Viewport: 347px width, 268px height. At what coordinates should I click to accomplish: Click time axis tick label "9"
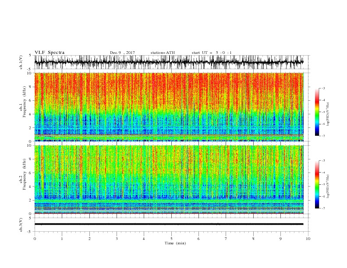[280, 239]
